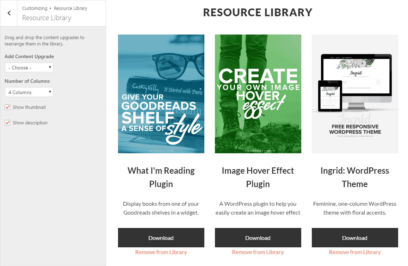Download the What I'm Reading Plugin
The height and width of the screenshot is (266, 408).
click(161, 237)
